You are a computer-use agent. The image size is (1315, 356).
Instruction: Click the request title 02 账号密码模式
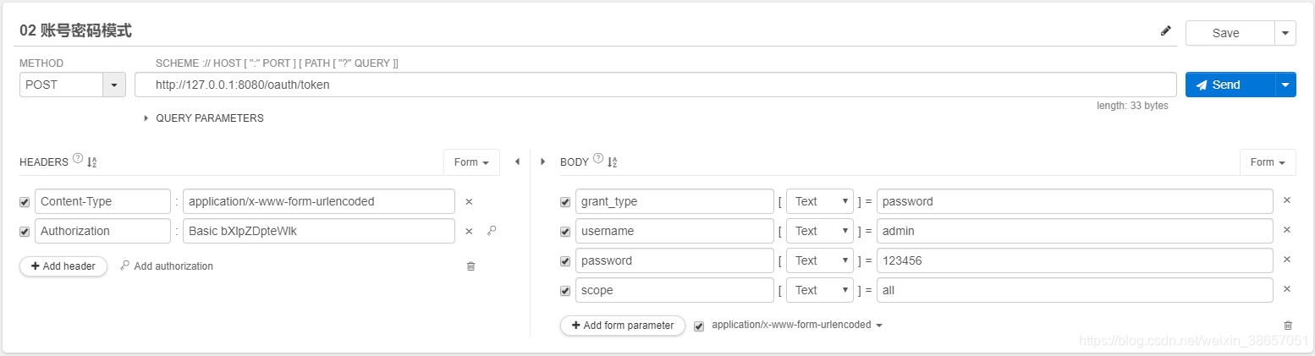point(75,30)
